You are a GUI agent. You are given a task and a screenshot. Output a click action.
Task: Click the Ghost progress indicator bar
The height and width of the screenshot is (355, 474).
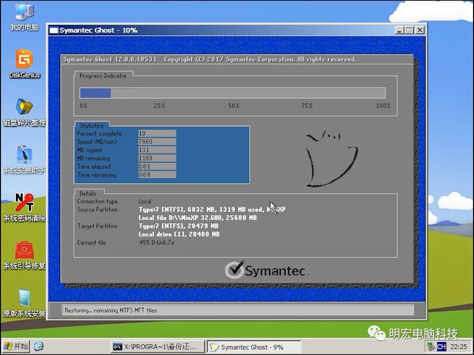[x=232, y=93]
